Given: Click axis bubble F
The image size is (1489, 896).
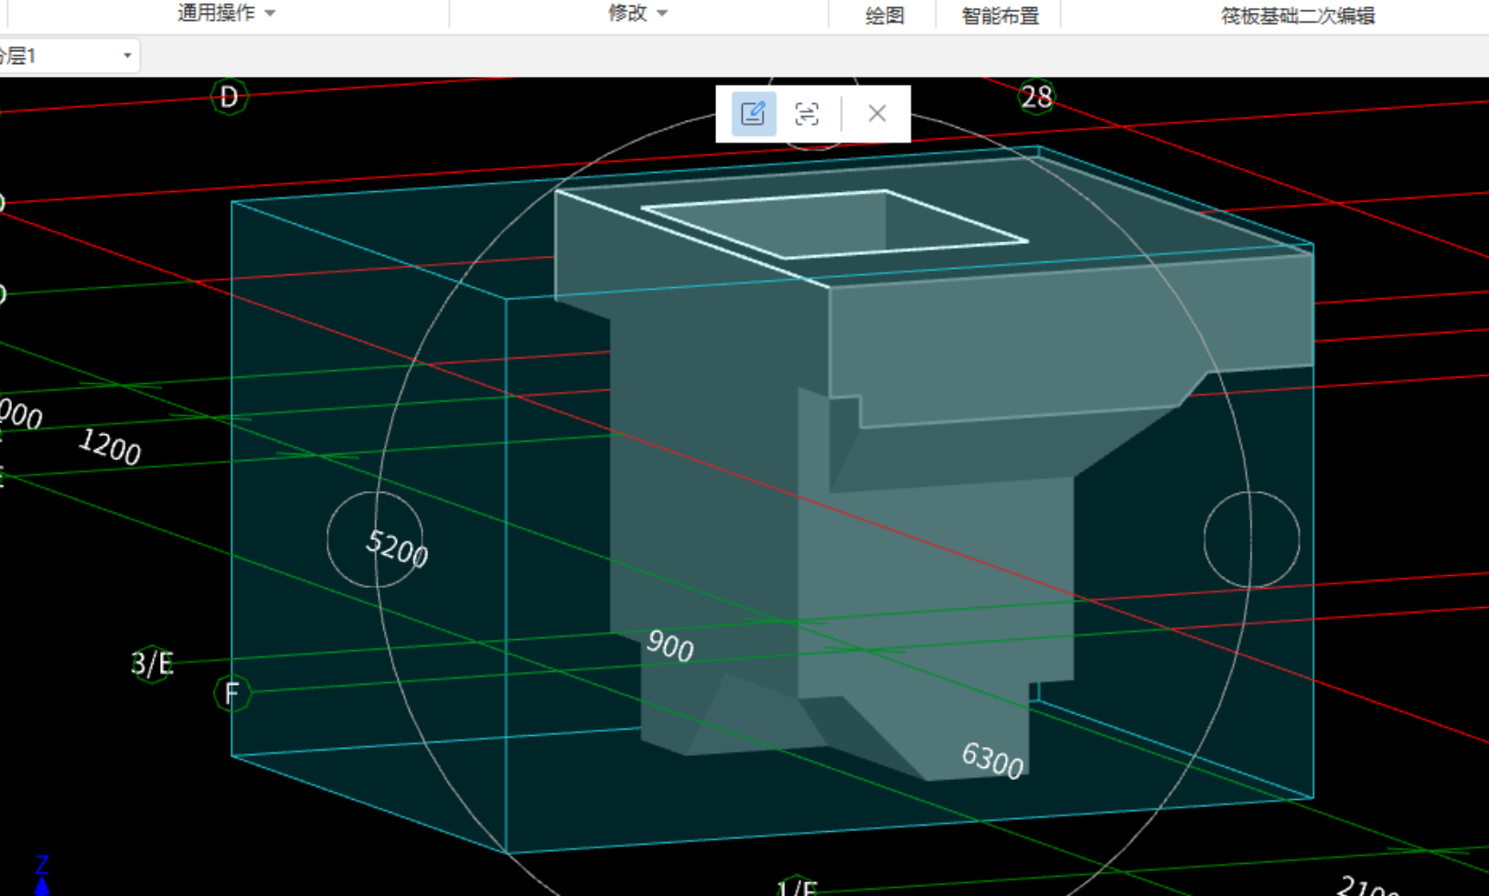Looking at the screenshot, I should 231,694.
